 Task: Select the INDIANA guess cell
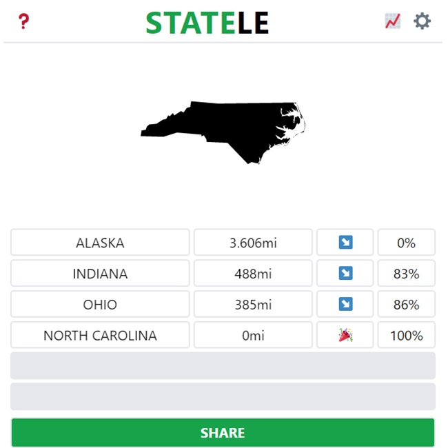click(100, 274)
